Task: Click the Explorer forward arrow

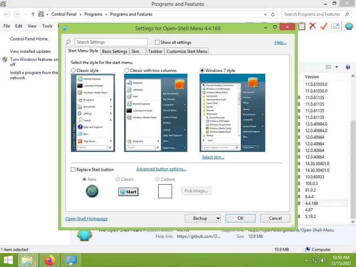Action: [x=17, y=14]
